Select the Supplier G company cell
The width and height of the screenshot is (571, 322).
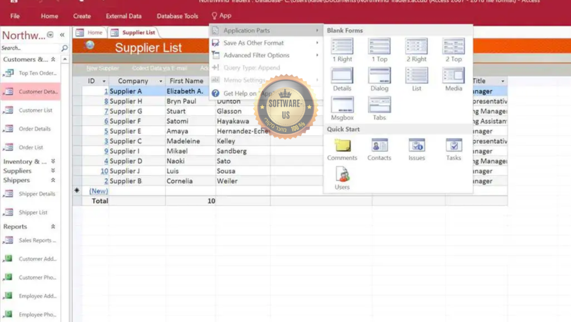coord(137,111)
